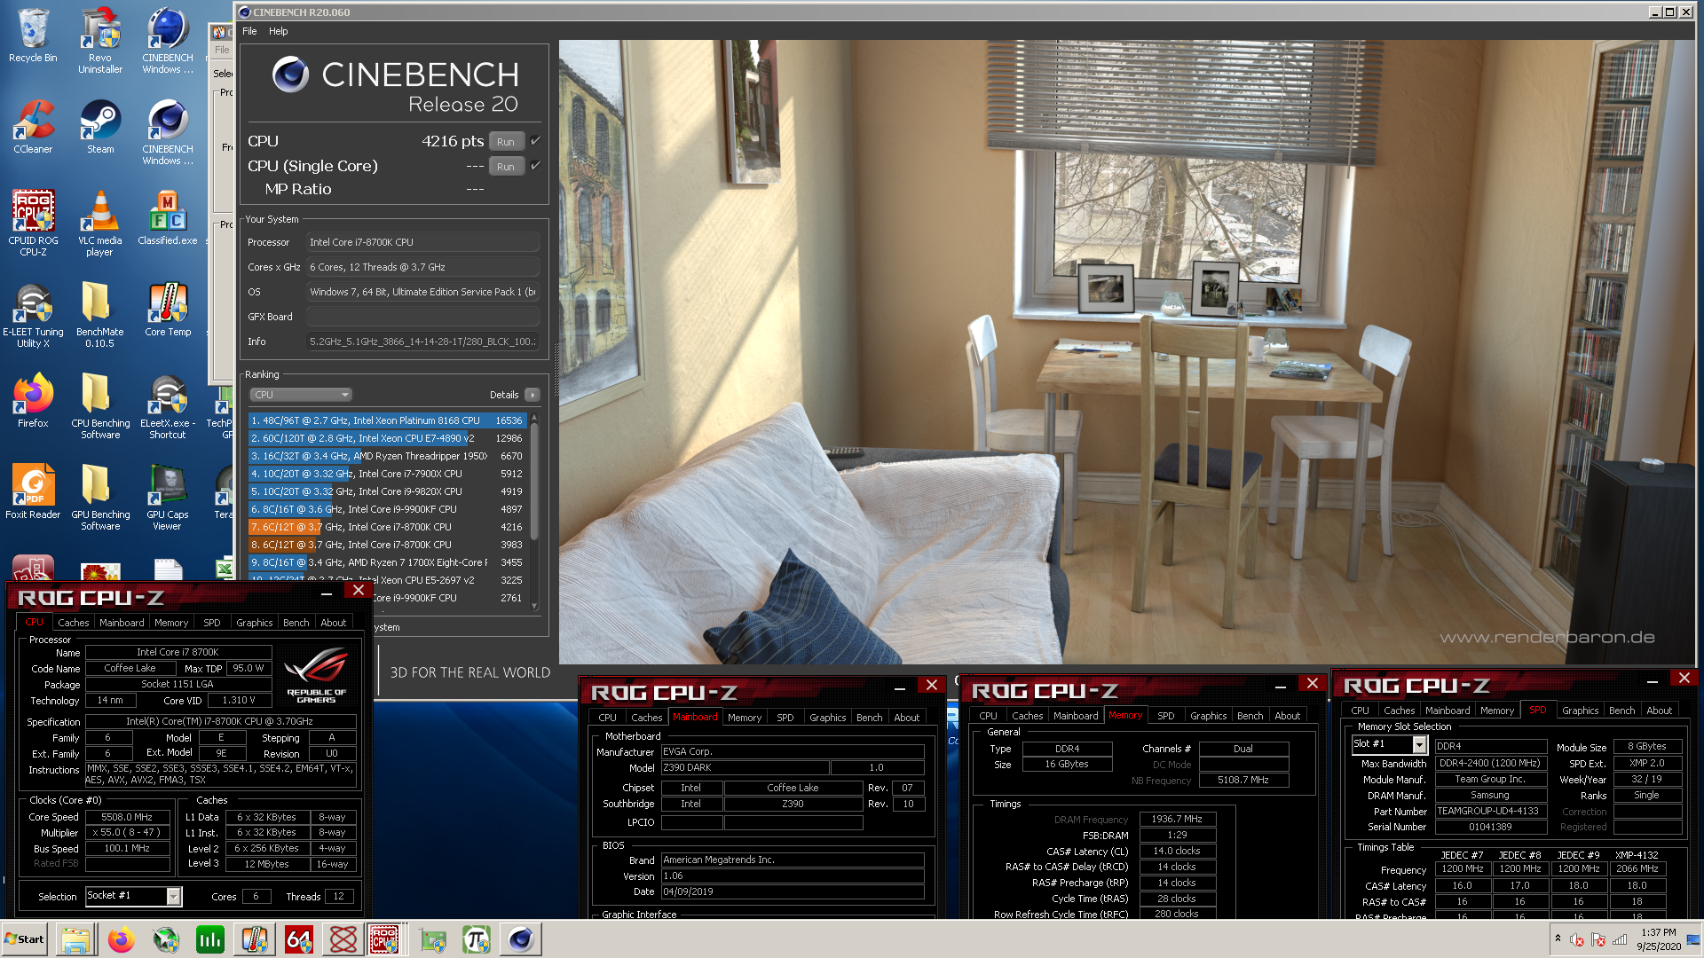1704x958 pixels.
Task: Launch Classified.exe desktop icon
Action: pos(168,217)
